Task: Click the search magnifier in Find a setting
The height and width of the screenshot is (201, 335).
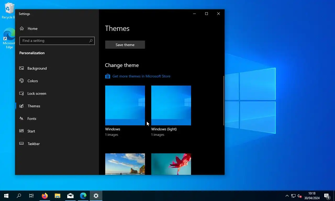Action: point(91,41)
